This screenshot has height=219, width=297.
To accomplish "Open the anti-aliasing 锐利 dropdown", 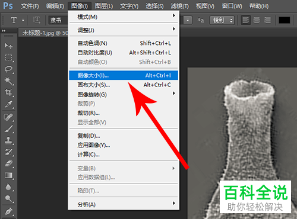I will [222, 20].
